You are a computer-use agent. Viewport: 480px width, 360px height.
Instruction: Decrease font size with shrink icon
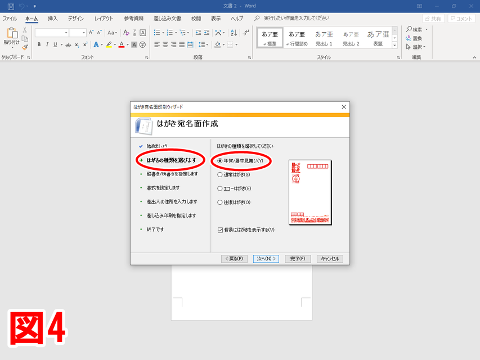click(x=99, y=33)
